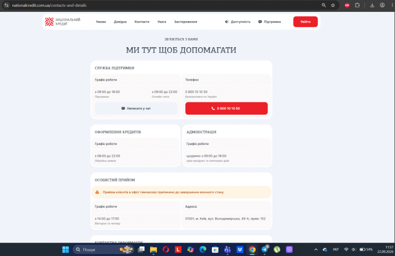The image size is (395, 256).
Task: Open the Увага menu item
Action: (161, 22)
